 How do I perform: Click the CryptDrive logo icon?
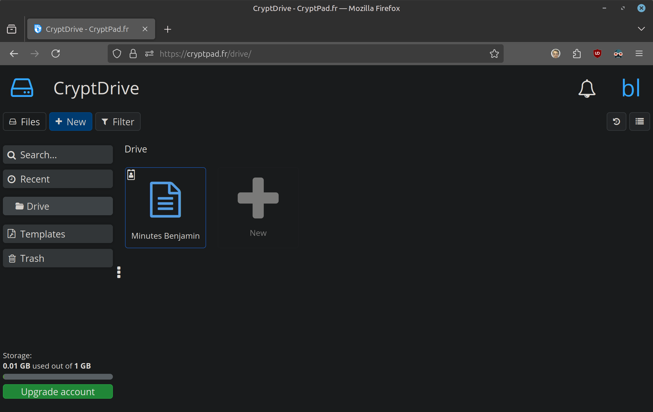pyautogui.click(x=22, y=88)
